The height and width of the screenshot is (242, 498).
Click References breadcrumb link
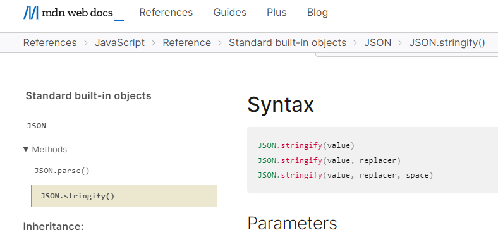(x=50, y=42)
